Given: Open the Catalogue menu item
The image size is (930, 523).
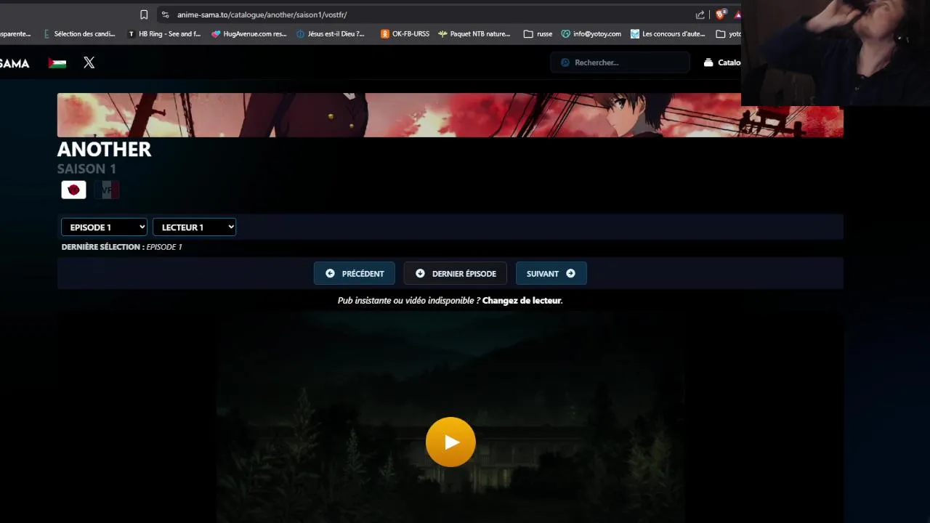Looking at the screenshot, I should [x=722, y=62].
